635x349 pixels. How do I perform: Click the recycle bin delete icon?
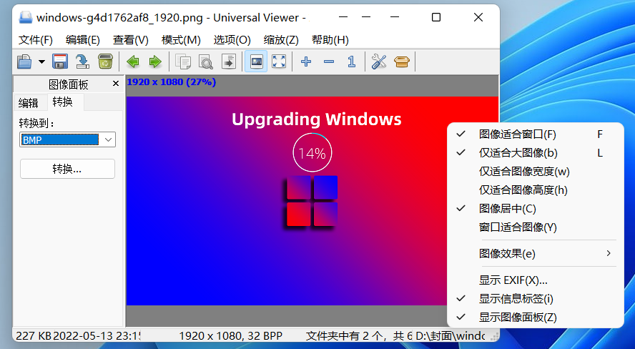[x=105, y=62]
